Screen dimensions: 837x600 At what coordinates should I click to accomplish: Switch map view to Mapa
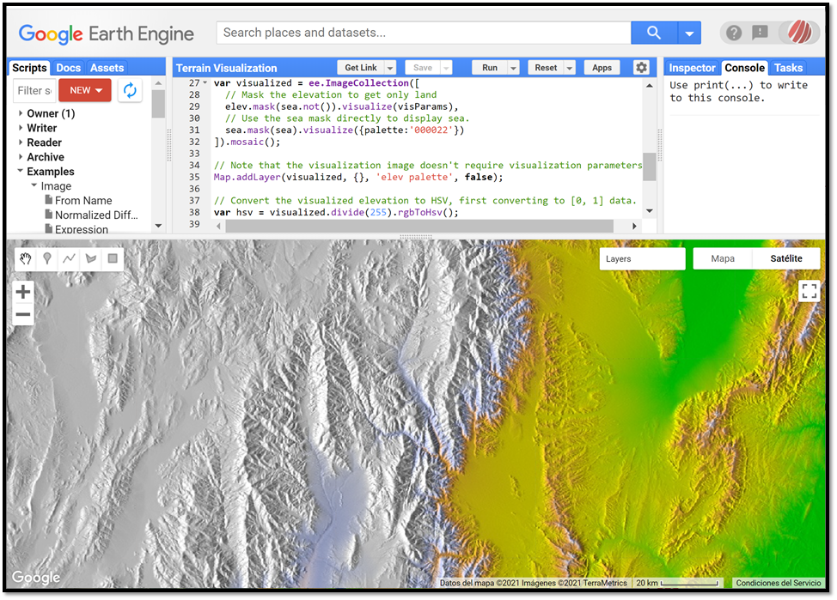723,258
